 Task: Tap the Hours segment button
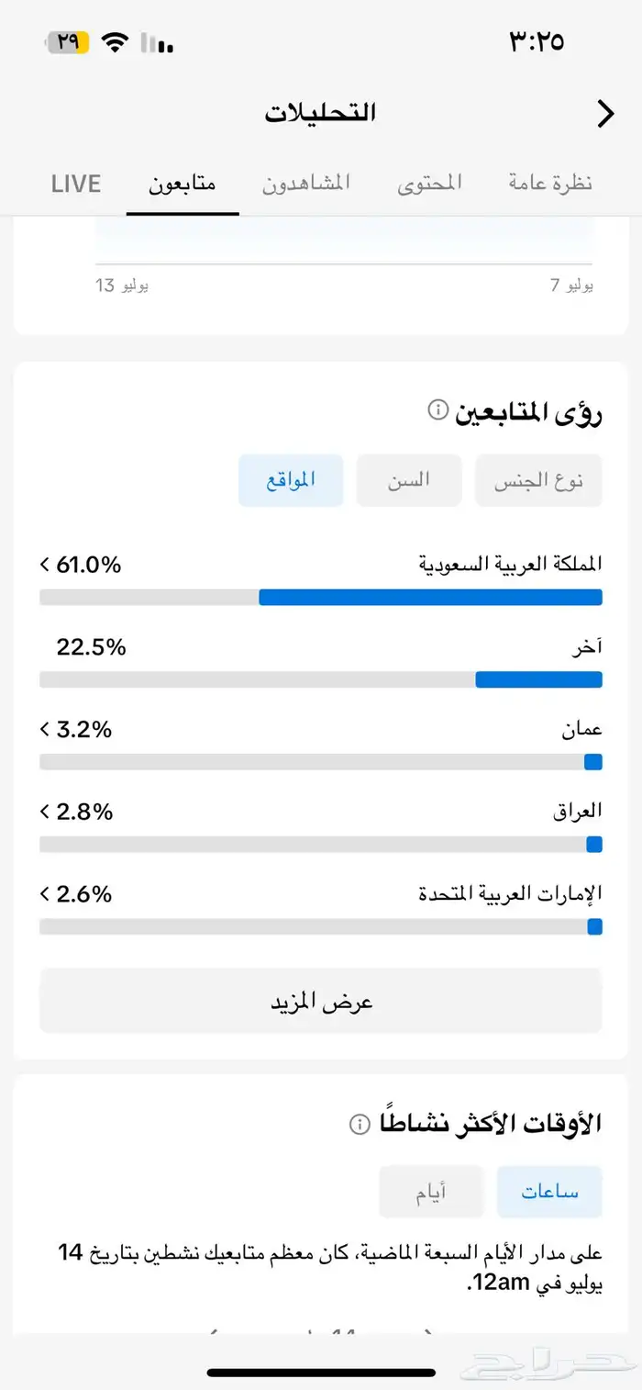tap(549, 1192)
